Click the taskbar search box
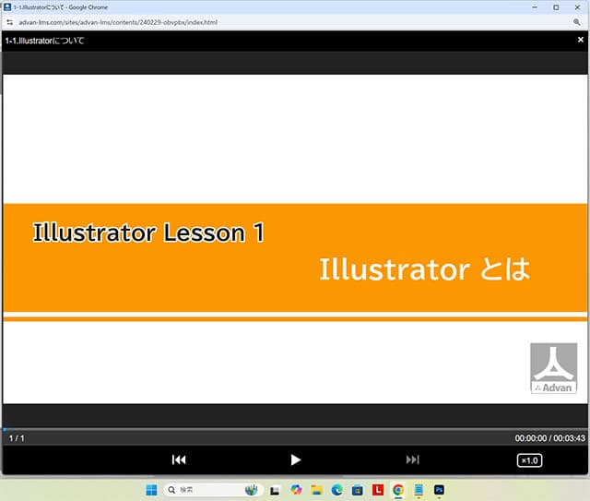This screenshot has width=590, height=501. (x=213, y=490)
